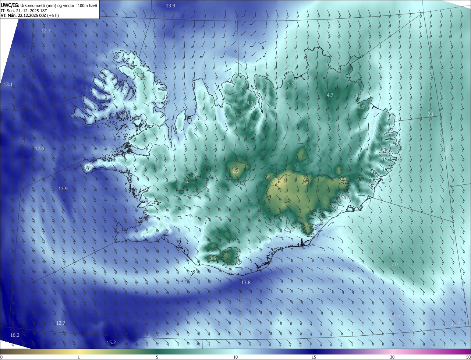Click the 11.7 value near the bottom-right corner
This screenshot has height=360, width=471.
(x=456, y=324)
